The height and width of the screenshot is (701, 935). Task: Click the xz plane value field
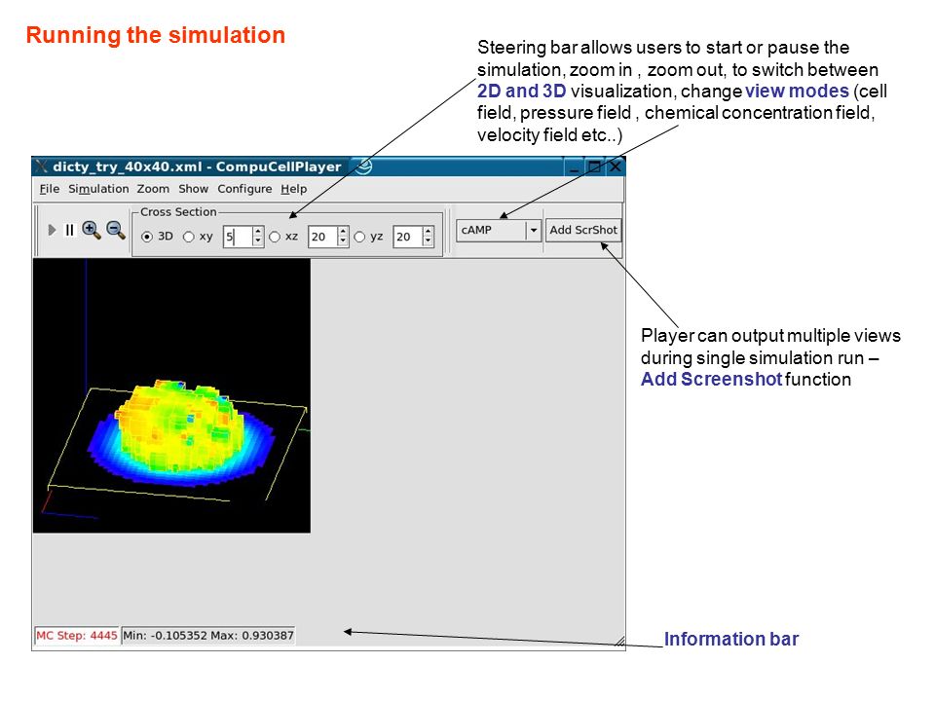[322, 237]
